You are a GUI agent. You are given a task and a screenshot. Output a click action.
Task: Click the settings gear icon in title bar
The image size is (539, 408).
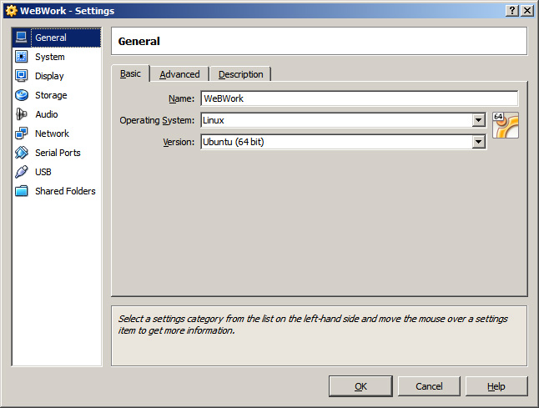(x=12, y=11)
